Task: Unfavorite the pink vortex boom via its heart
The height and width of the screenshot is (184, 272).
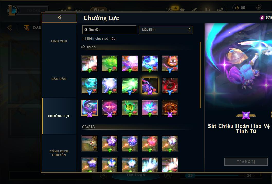Action: click(114, 112)
